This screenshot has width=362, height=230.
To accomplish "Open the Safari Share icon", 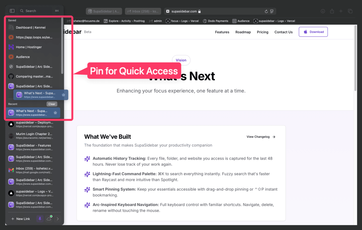I will click(332, 11).
